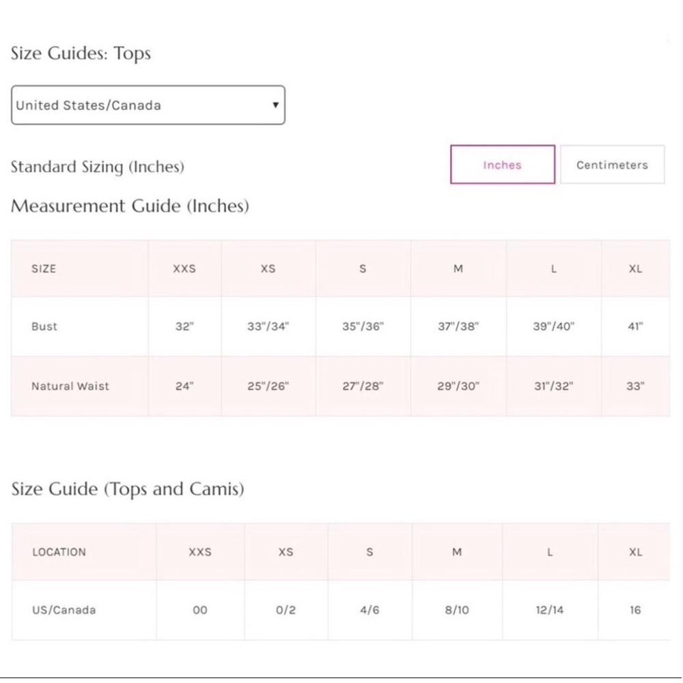Select the Natural Waist row label
This screenshot has height=683, width=683.
(70, 387)
